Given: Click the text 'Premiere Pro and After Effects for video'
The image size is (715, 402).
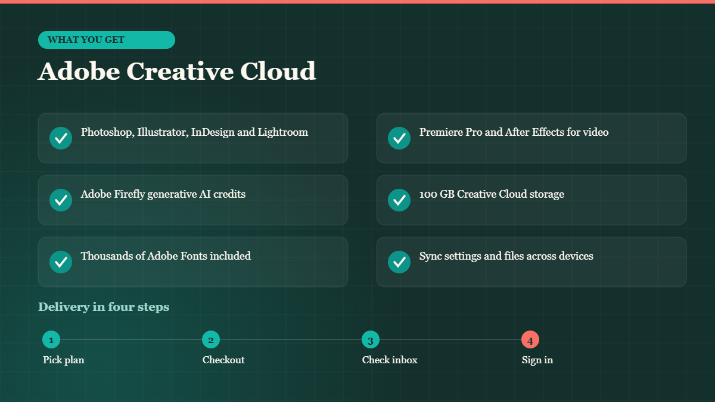Looking at the screenshot, I should coord(514,132).
